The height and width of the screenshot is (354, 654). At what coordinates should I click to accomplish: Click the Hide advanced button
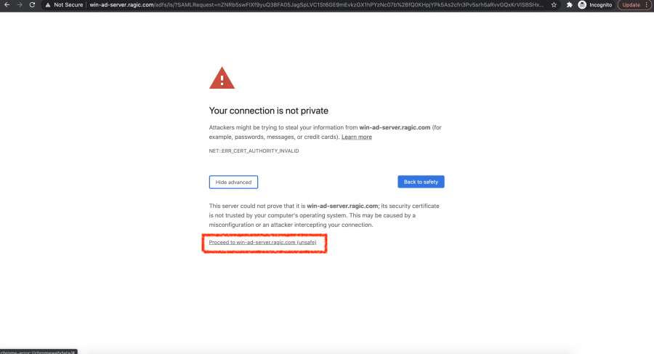click(x=233, y=182)
